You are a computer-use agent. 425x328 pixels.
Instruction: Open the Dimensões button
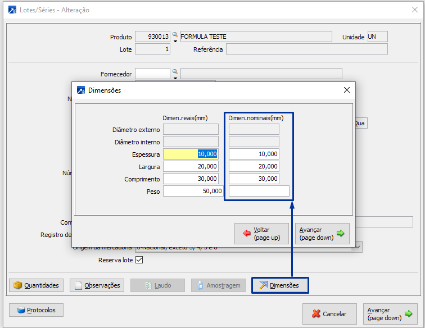pyautogui.click(x=280, y=285)
